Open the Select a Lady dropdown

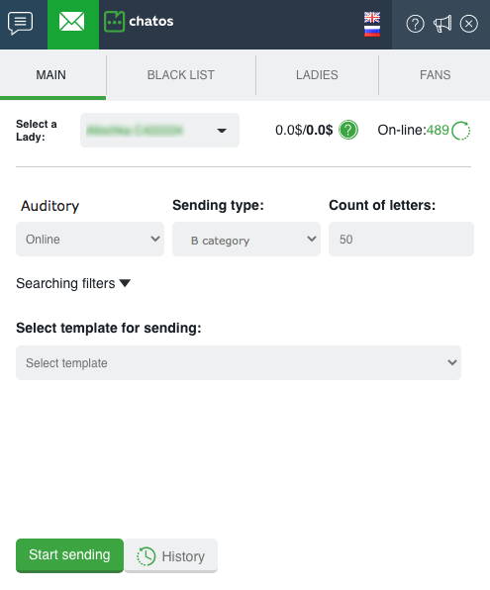click(x=159, y=131)
